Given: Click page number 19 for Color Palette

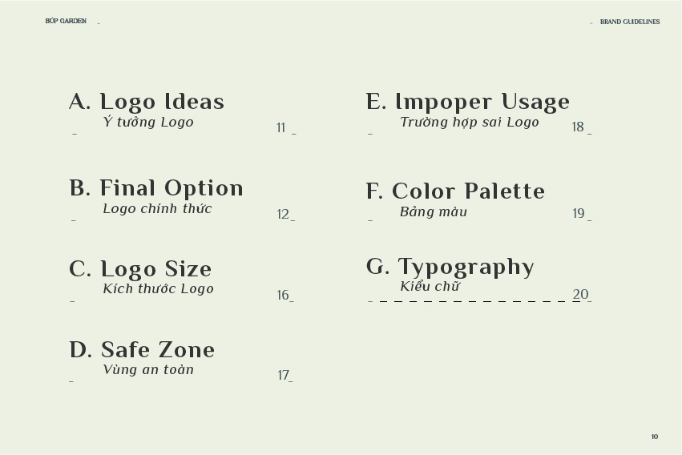Looking at the screenshot, I should [x=579, y=213].
